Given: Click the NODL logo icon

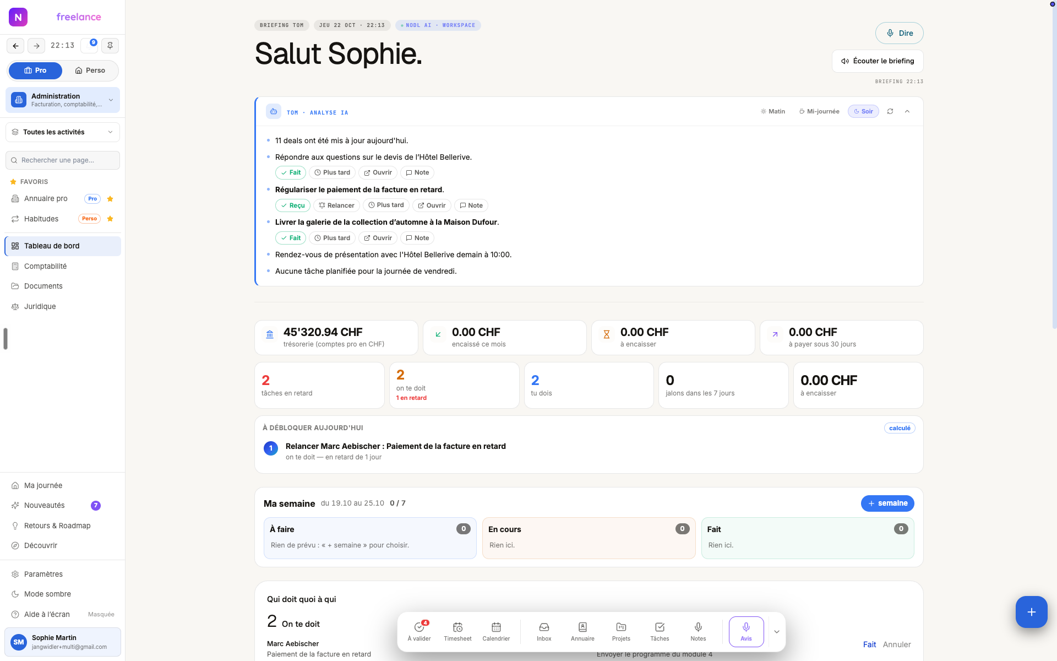Looking at the screenshot, I should click(18, 17).
